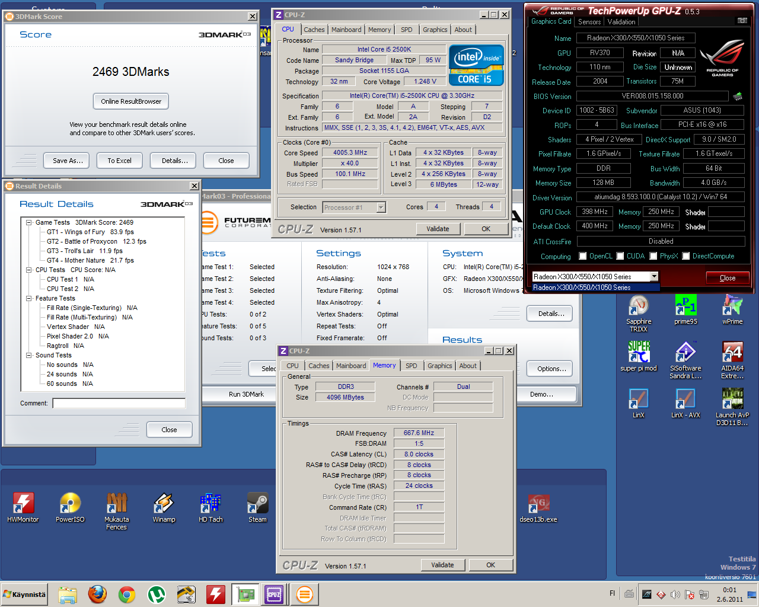Open SPD tab in upper CPU-Z

[x=406, y=30]
